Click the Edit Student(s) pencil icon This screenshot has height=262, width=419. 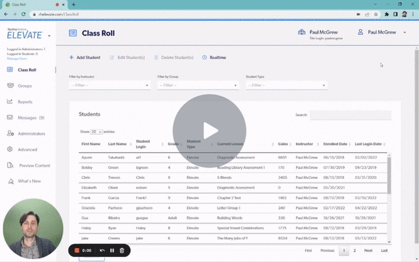112,57
